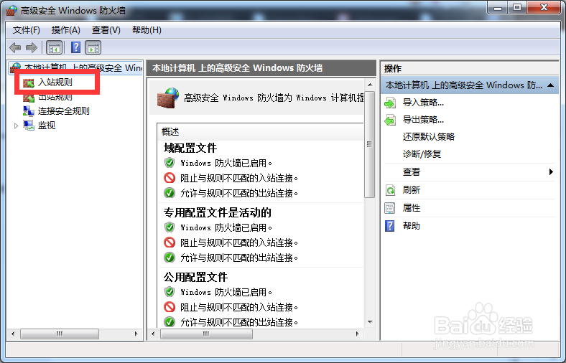The width and height of the screenshot is (566, 363).
Task: Click the shield icon under 公用配置文件
Action: tap(170, 292)
